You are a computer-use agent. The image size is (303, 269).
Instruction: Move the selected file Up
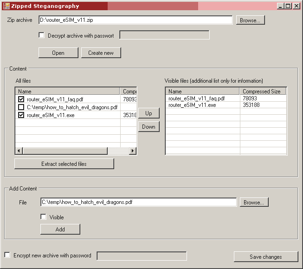[149, 113]
